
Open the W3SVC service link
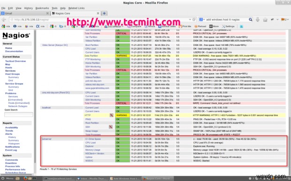[89, 161]
